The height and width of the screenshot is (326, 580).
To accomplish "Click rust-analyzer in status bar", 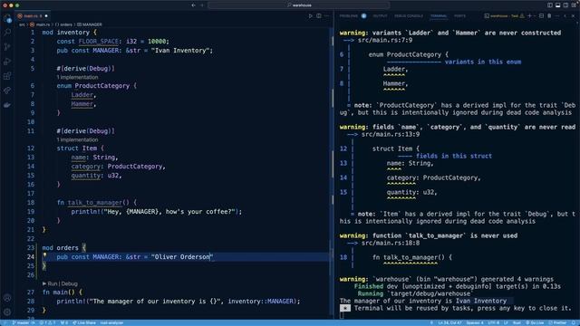I will click(111, 322).
